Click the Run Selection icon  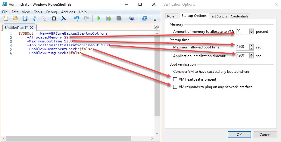[x=109, y=18]
